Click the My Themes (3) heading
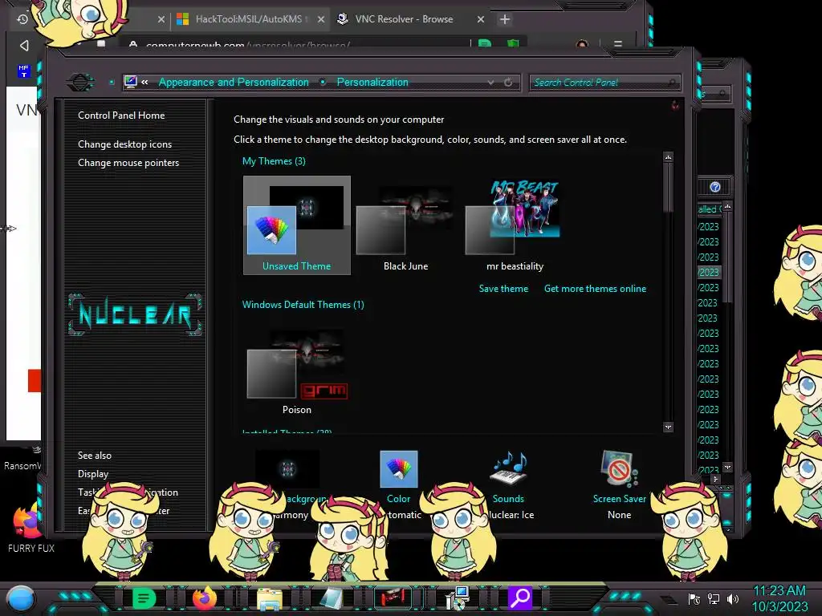 pyautogui.click(x=274, y=160)
